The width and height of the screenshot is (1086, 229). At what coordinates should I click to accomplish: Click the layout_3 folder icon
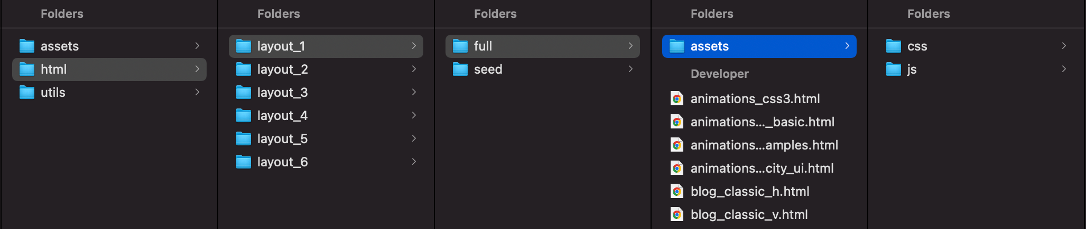(x=244, y=93)
